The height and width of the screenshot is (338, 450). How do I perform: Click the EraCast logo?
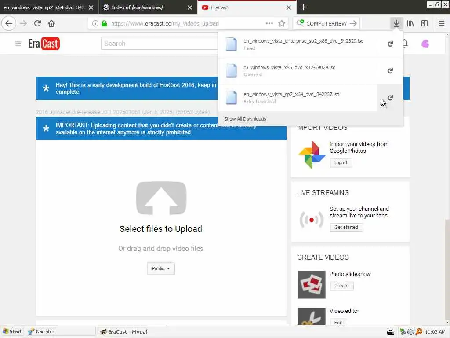[x=44, y=44]
